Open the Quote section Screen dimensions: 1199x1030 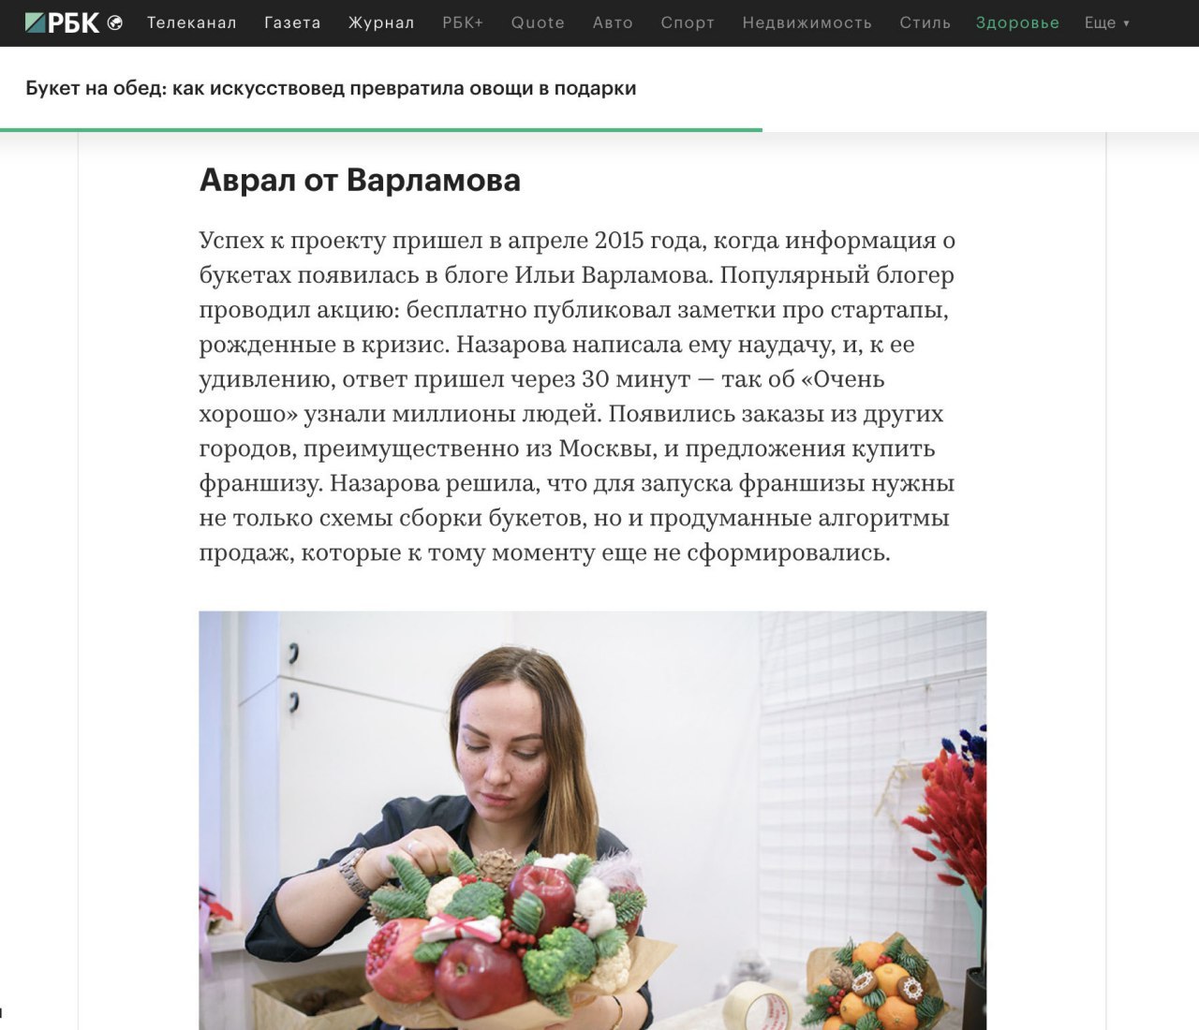pyautogui.click(x=538, y=22)
